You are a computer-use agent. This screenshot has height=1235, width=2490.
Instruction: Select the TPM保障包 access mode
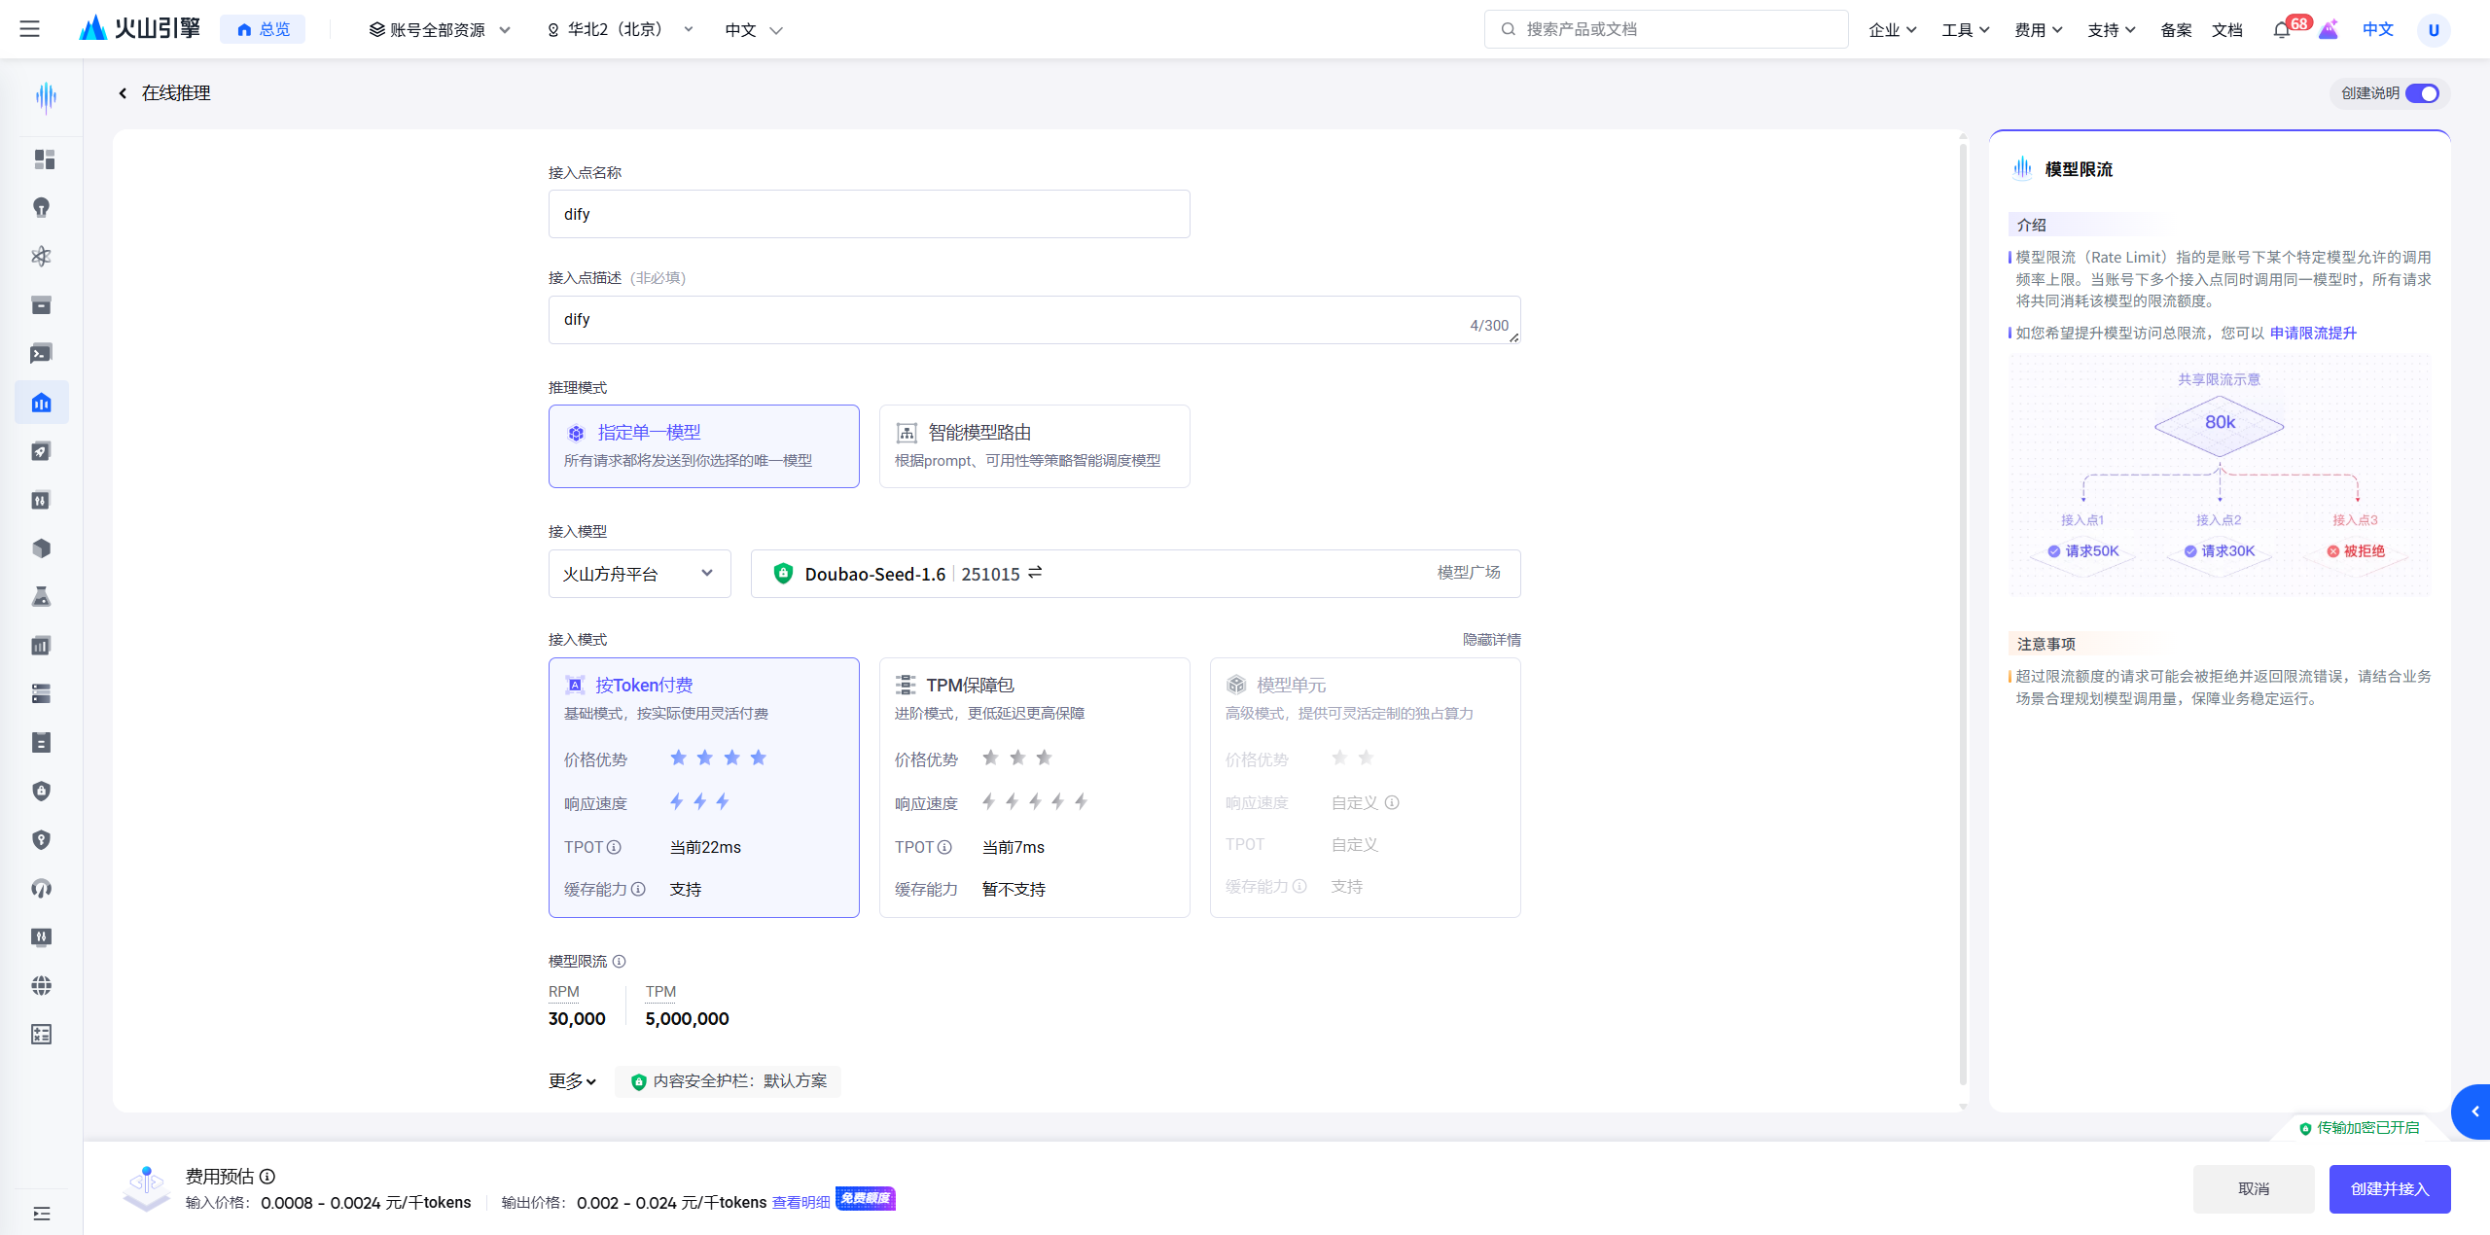tap(1034, 788)
